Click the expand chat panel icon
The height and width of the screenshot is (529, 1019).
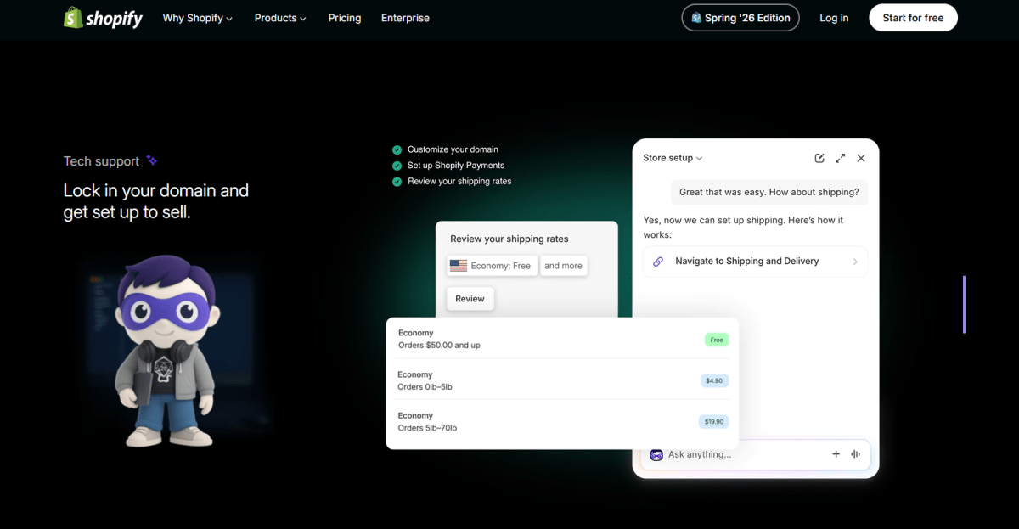(x=840, y=158)
